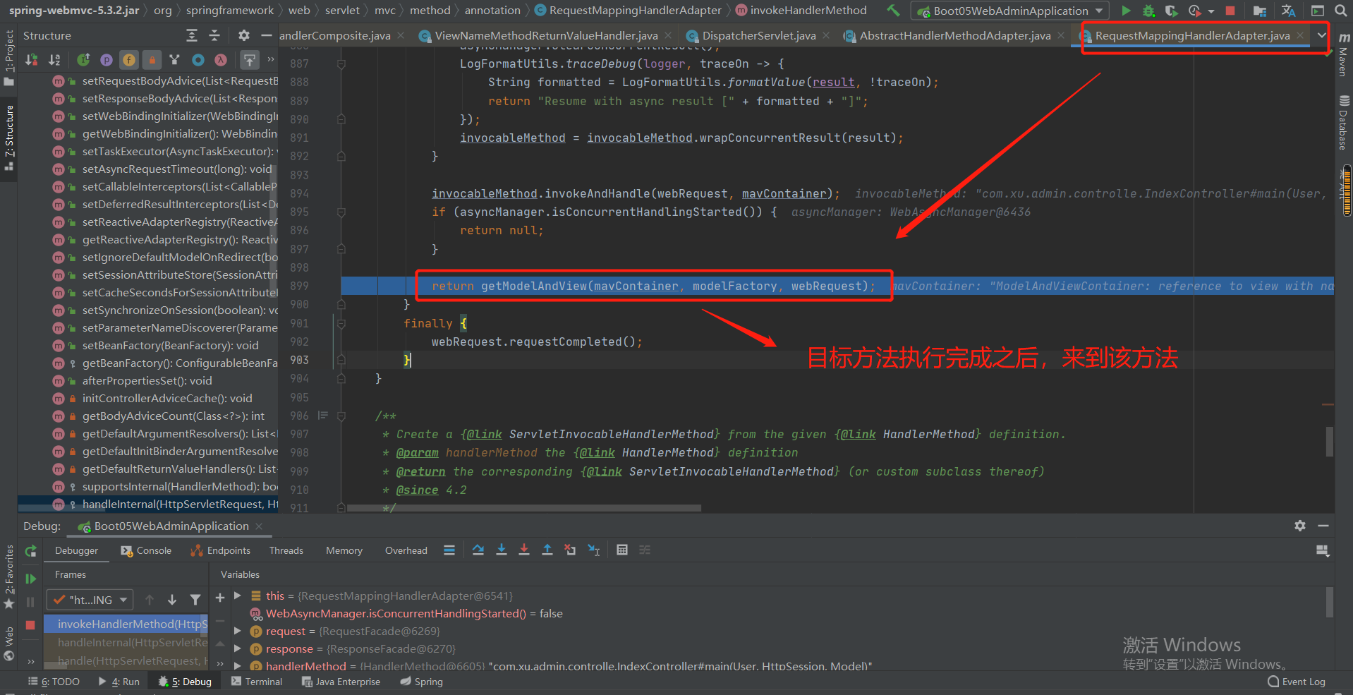Open Project Structure icon in top toolbar
The height and width of the screenshot is (695, 1353).
click(1260, 11)
